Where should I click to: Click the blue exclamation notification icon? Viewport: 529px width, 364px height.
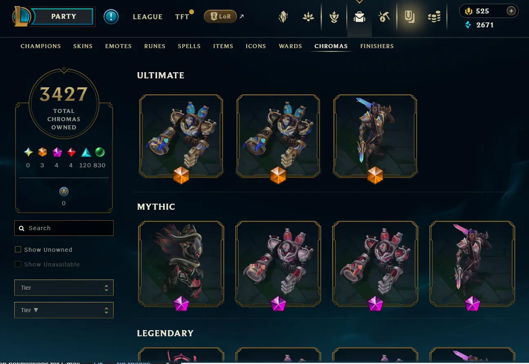pyautogui.click(x=111, y=17)
